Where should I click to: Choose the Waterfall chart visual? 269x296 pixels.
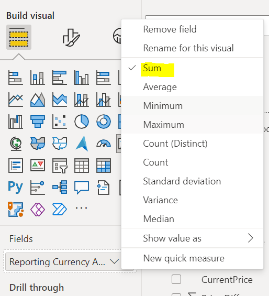[16, 122]
